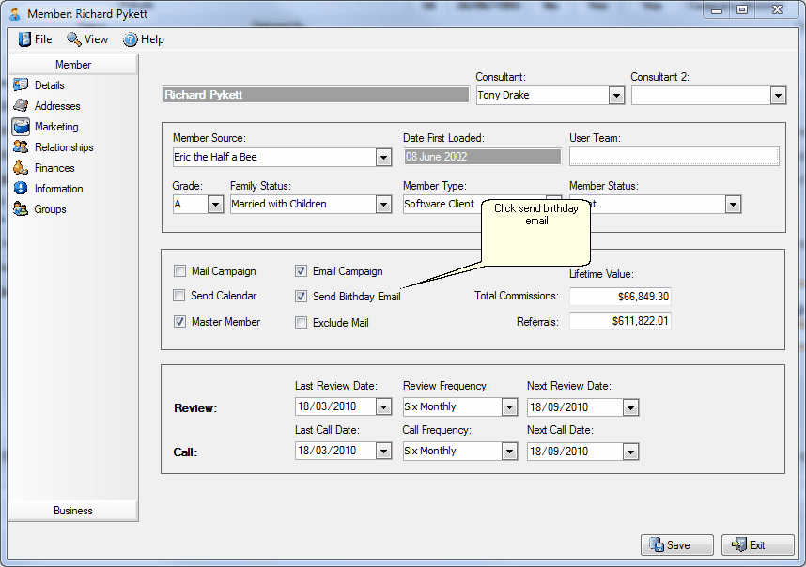This screenshot has width=806, height=567.
Task: Open the Help menu
Action: [144, 39]
